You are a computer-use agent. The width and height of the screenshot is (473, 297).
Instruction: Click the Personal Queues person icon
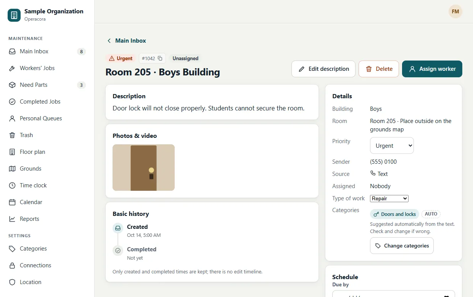[12, 118]
